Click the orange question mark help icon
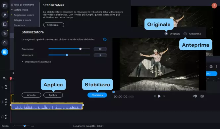 (x=214, y=6)
